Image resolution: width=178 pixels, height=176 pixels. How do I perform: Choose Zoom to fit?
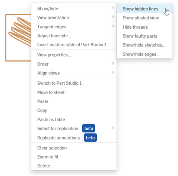tap(74, 157)
